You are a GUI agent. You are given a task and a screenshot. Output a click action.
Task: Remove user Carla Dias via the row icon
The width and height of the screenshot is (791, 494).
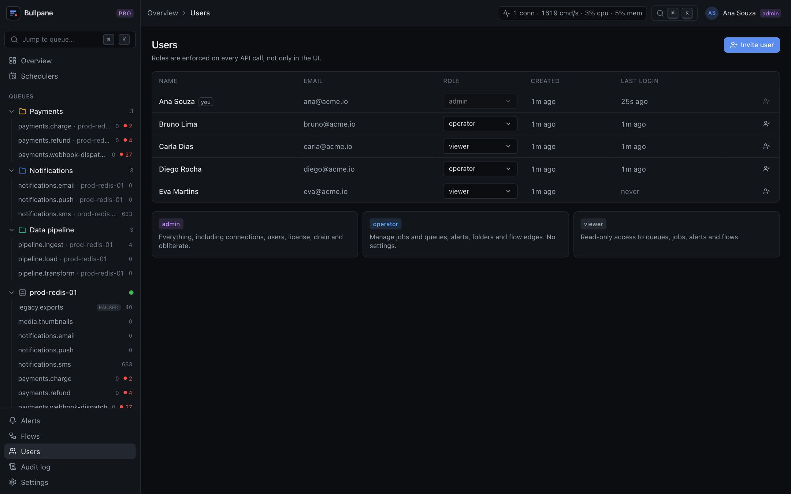766,146
